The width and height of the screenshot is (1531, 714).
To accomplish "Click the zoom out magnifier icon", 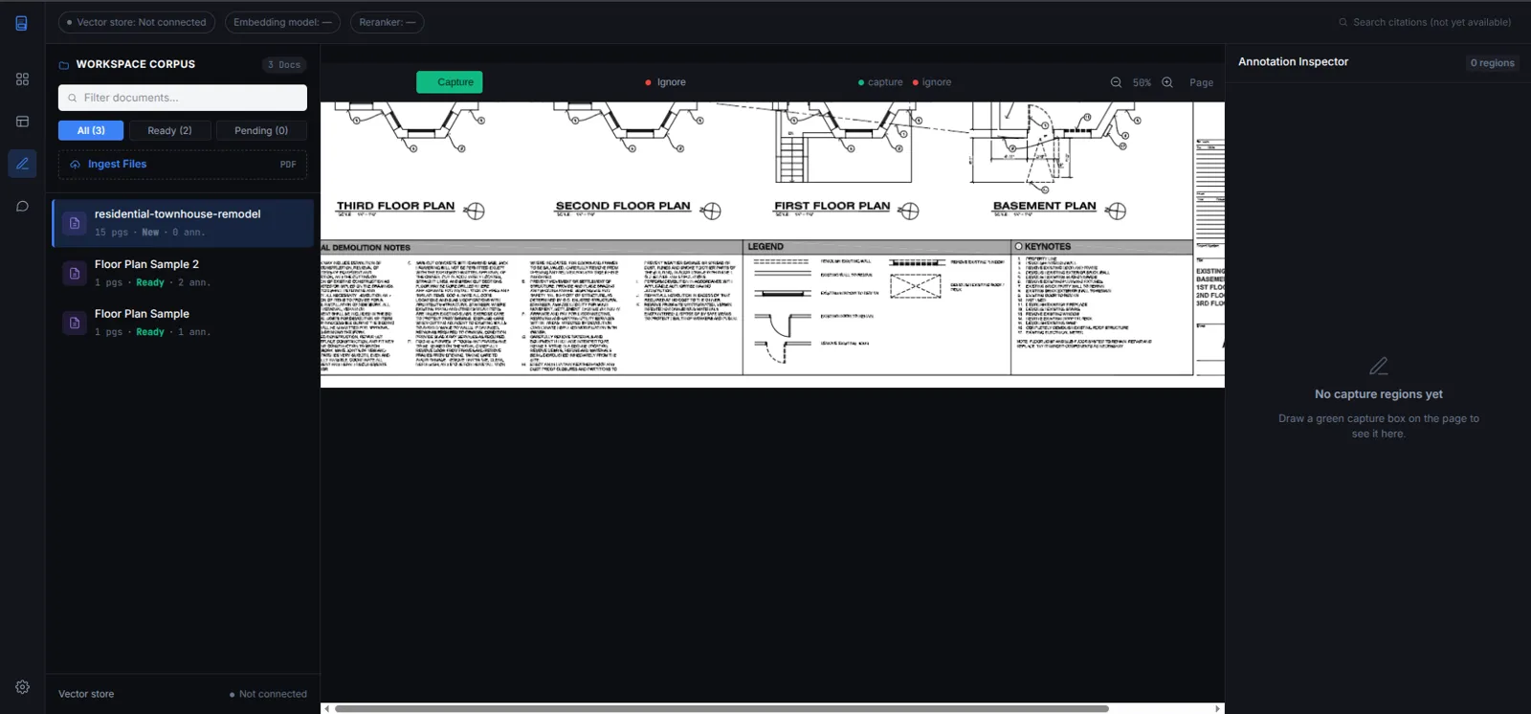I will coord(1116,82).
